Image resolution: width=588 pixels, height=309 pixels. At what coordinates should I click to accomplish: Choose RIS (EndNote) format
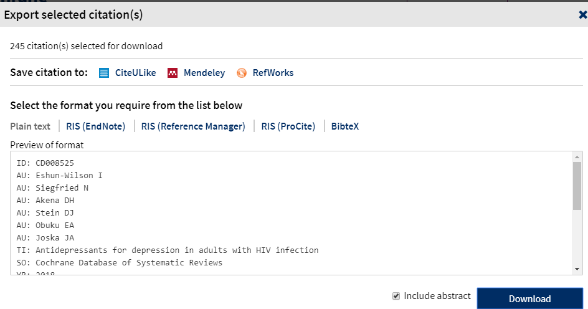[96, 126]
